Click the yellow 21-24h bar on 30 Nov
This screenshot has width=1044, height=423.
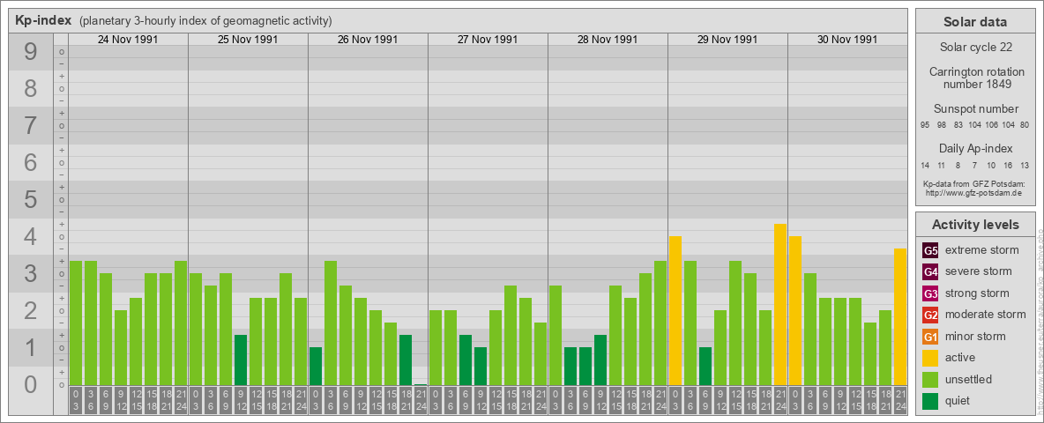900,316
